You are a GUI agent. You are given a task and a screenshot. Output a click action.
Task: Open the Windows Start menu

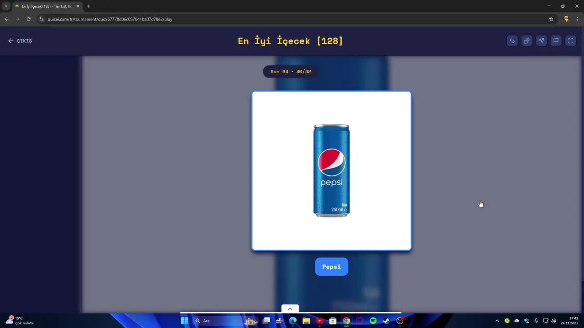[184, 321]
